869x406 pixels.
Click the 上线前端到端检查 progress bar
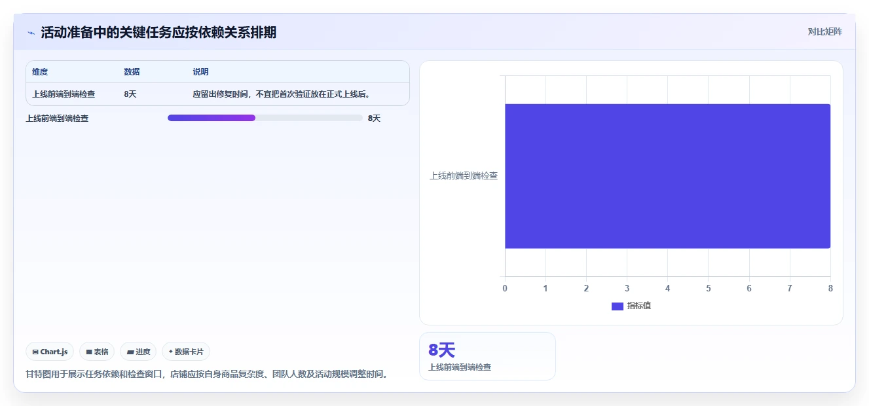point(265,118)
